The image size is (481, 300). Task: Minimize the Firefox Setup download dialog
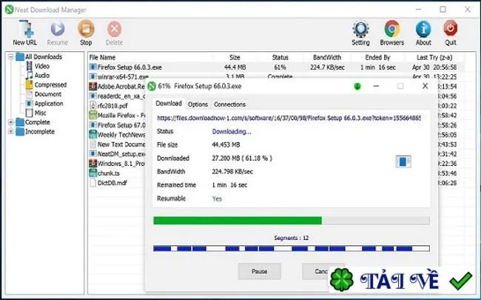(376, 86)
